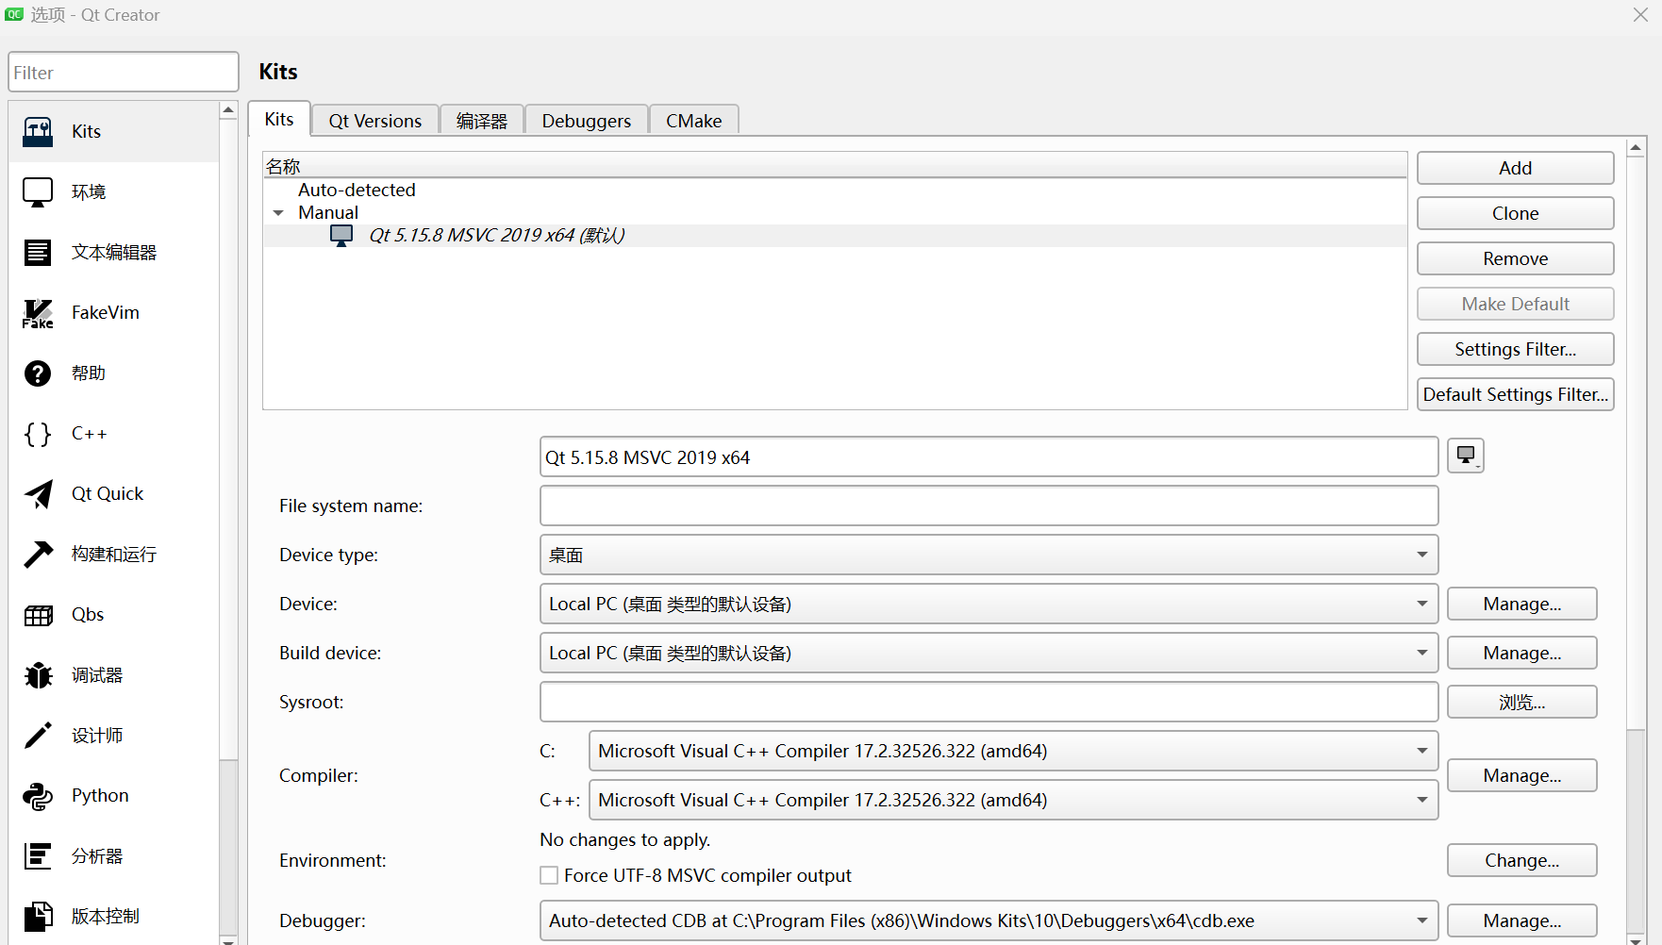Click the Make Default button
The height and width of the screenshot is (945, 1662).
(1516, 304)
